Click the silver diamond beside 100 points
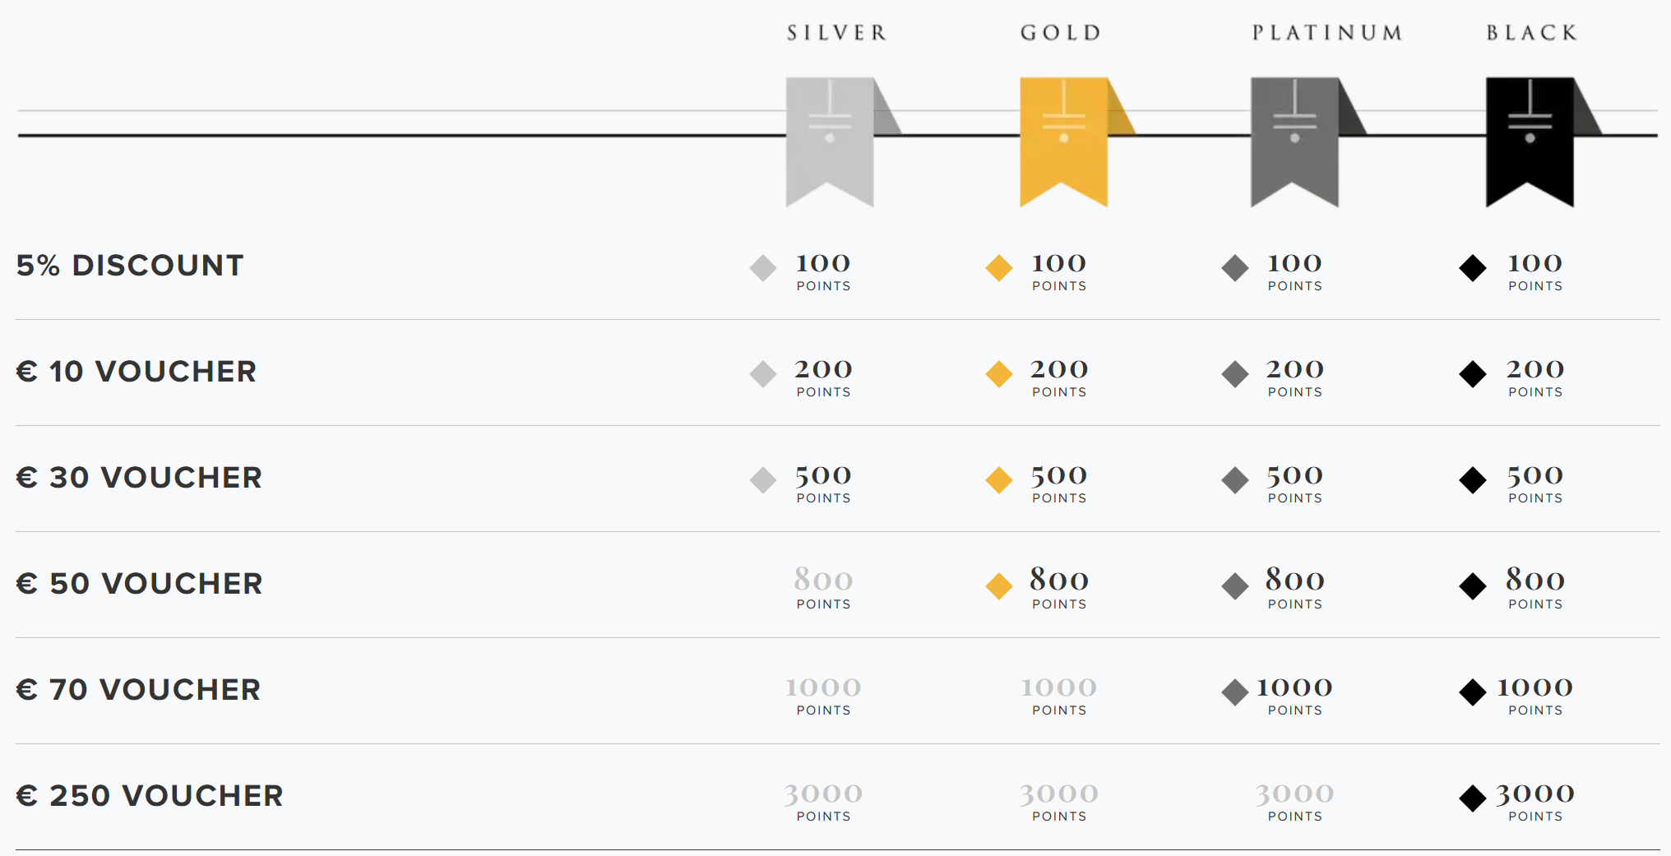 click(763, 268)
